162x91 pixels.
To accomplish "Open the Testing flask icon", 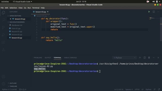I will (x=3, y=50).
